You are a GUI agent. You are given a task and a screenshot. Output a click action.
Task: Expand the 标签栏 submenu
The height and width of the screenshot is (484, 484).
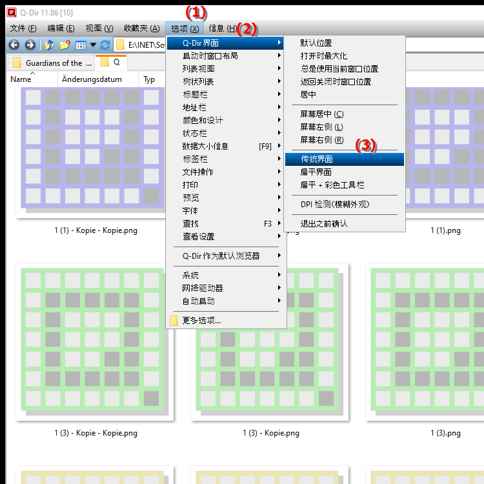pyautogui.click(x=225, y=159)
